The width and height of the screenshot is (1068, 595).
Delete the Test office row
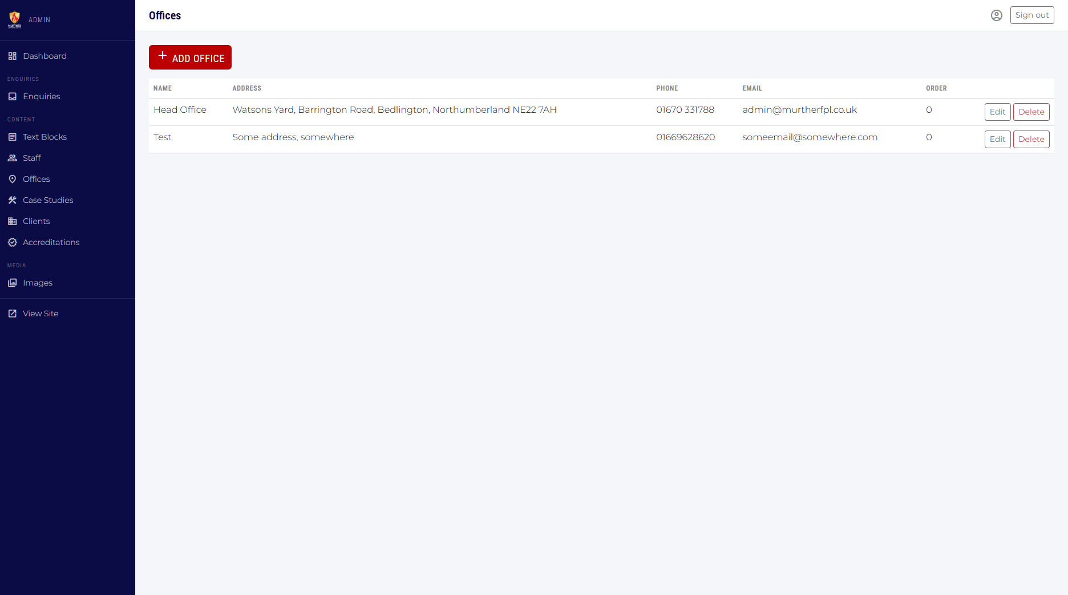click(1031, 139)
